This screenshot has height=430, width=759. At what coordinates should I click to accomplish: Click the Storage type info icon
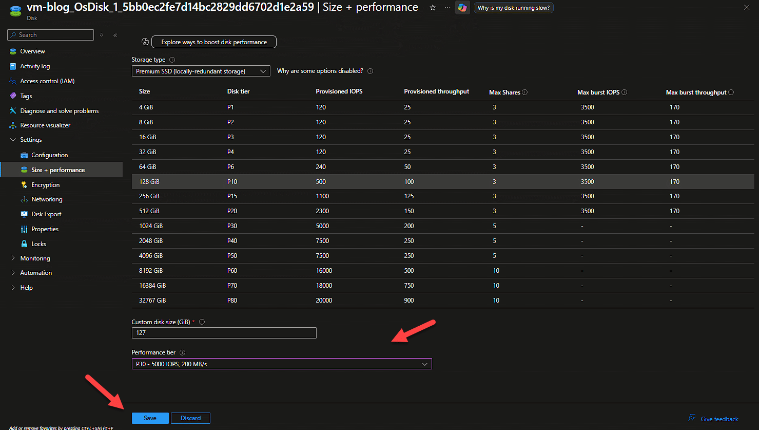pos(171,59)
